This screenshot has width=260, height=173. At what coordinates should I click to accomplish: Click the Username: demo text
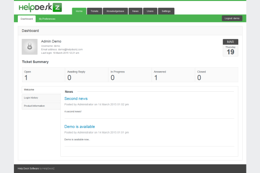[51, 46]
